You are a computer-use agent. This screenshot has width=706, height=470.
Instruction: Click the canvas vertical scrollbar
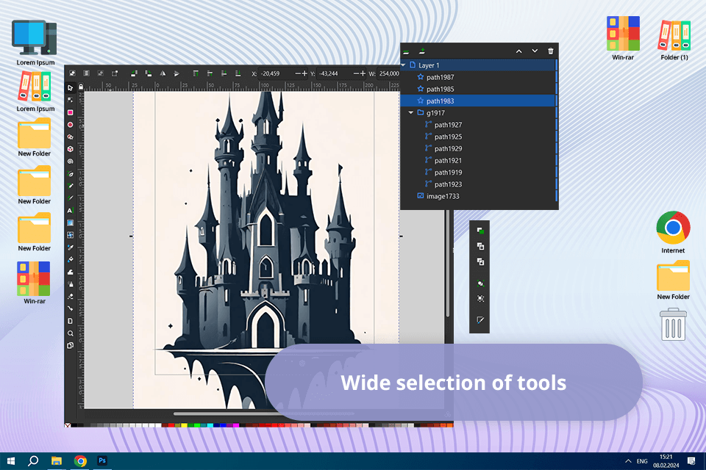tap(448, 264)
